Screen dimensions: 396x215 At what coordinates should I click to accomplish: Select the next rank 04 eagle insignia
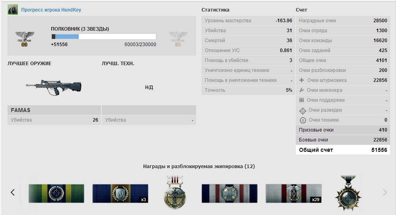(178, 39)
